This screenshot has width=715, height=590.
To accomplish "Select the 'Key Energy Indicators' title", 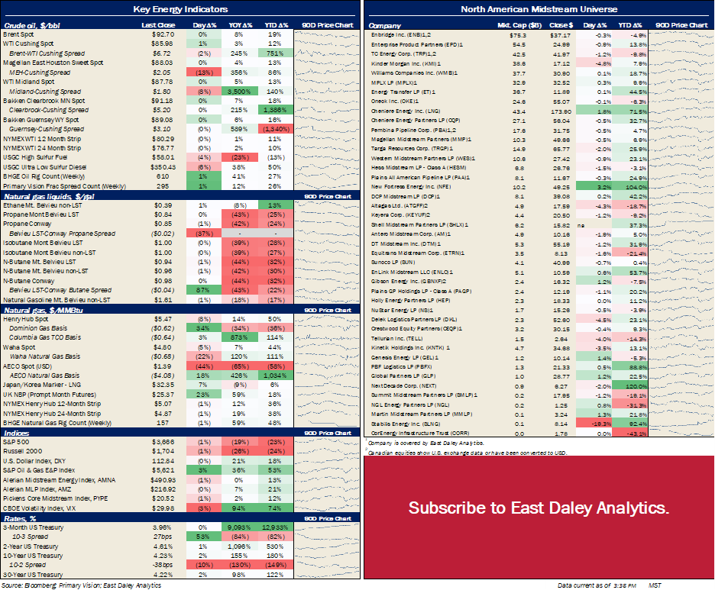I will (180, 9).
